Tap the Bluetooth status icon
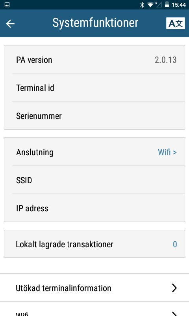189x316 pixels. [142, 5]
